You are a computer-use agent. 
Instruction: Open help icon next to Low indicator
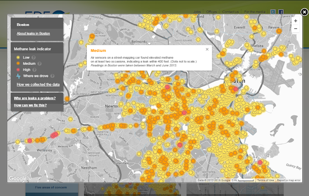coord(34,58)
